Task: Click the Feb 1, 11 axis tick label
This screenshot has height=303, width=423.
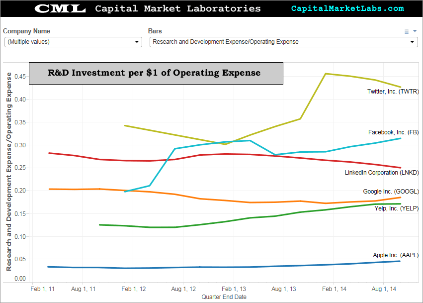Action: click(43, 289)
